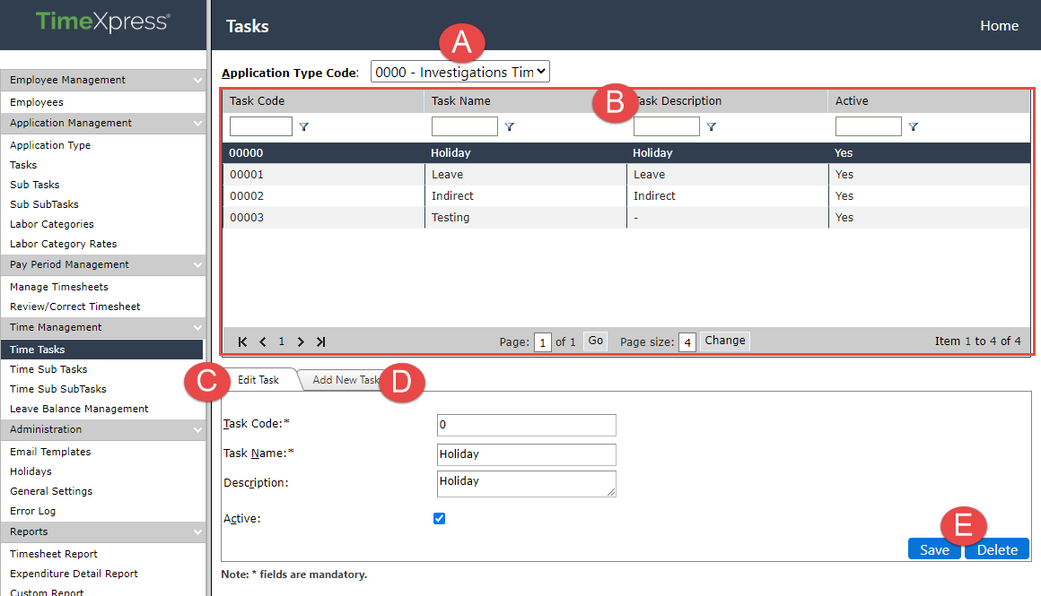Image resolution: width=1041 pixels, height=596 pixels.
Task: Open Labor Category Rates in the sidebar
Action: (63, 244)
